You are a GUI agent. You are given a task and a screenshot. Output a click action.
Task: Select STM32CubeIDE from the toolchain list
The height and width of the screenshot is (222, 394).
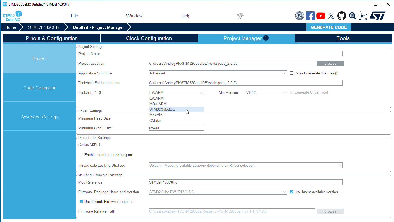(176, 109)
